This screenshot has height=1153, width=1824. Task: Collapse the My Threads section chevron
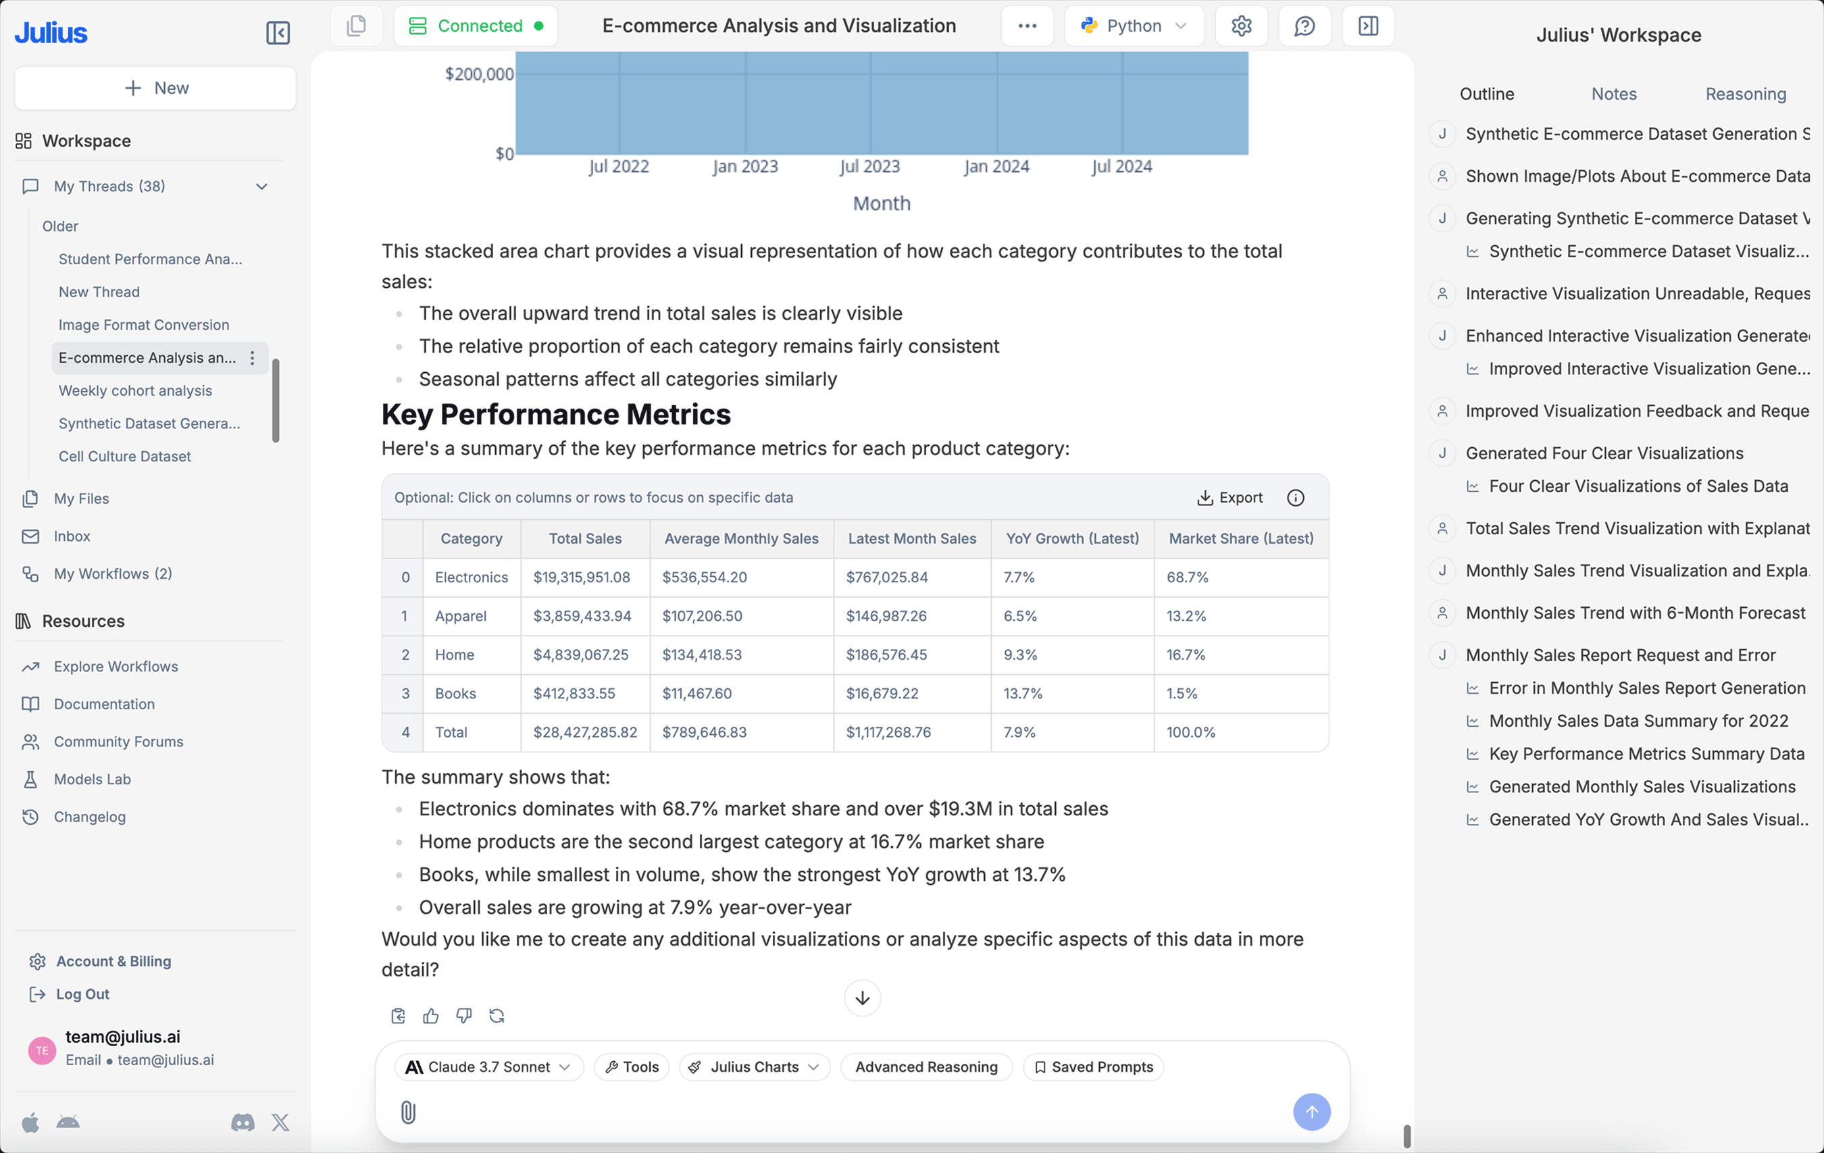[x=261, y=186]
